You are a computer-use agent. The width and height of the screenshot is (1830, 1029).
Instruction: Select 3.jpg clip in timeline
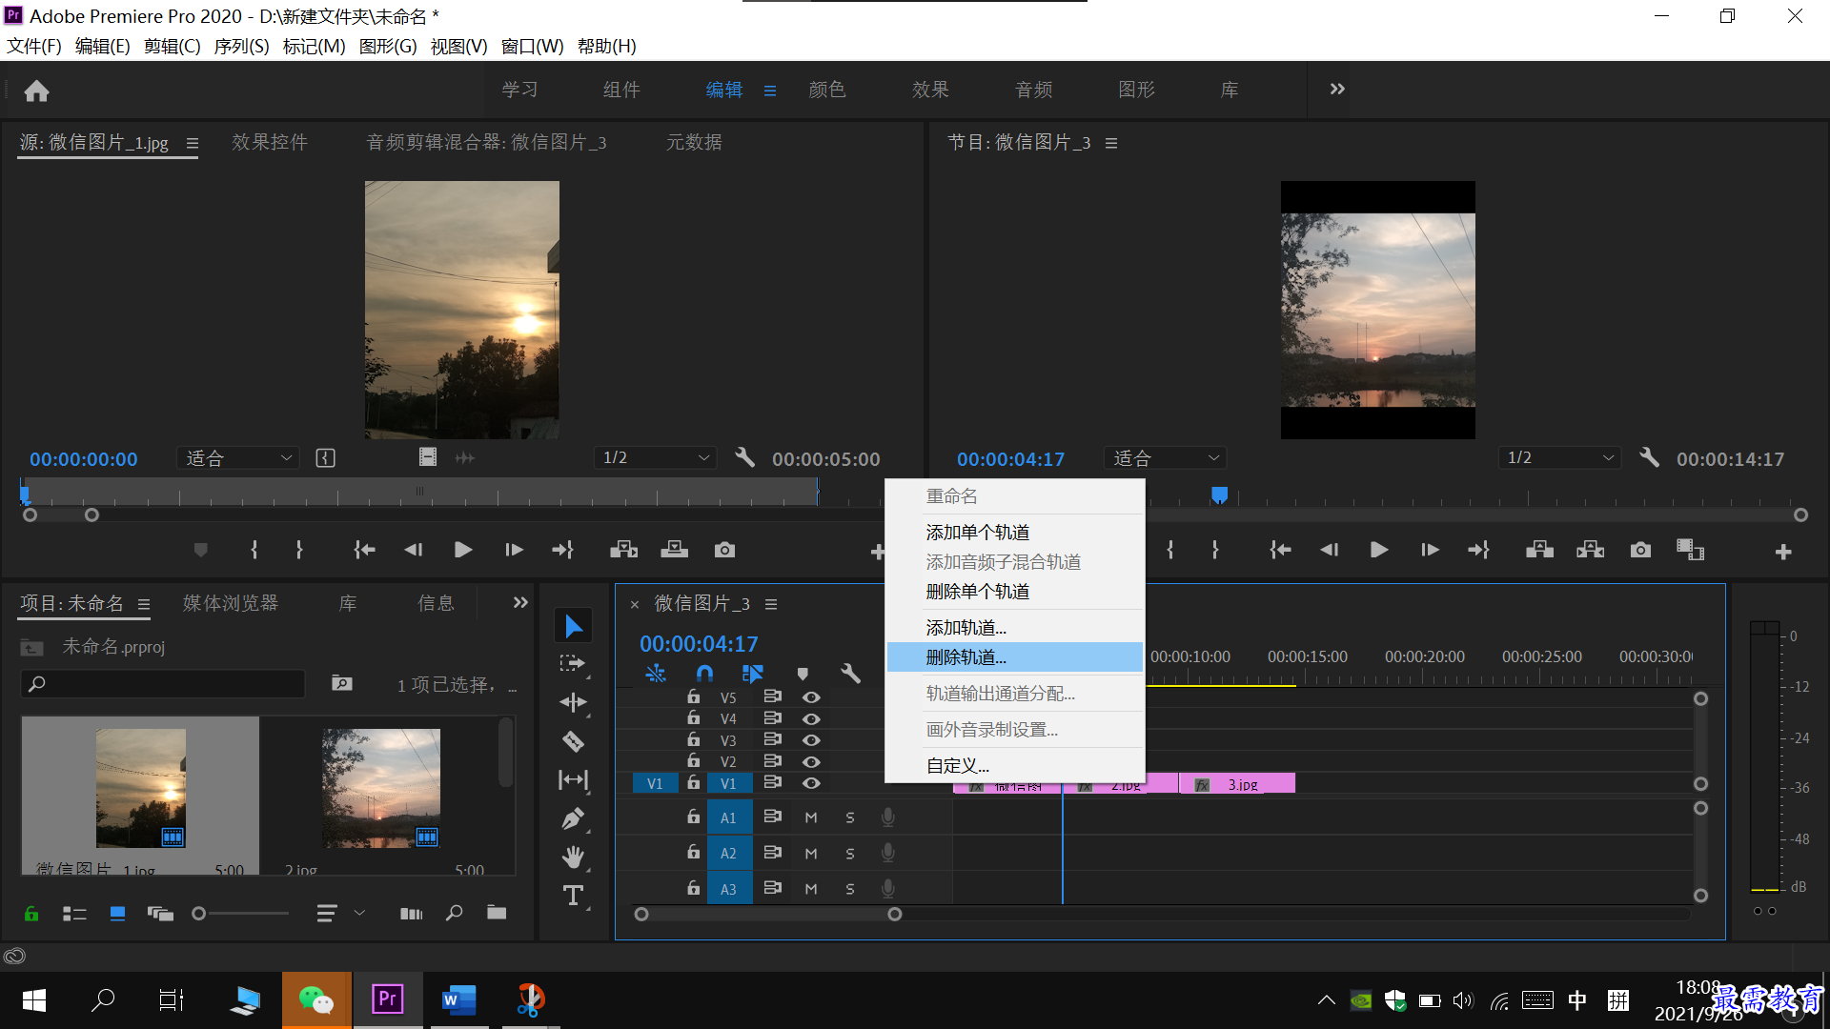coord(1237,784)
